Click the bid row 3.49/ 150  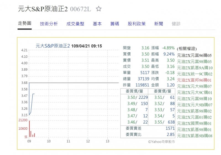[138, 103]
